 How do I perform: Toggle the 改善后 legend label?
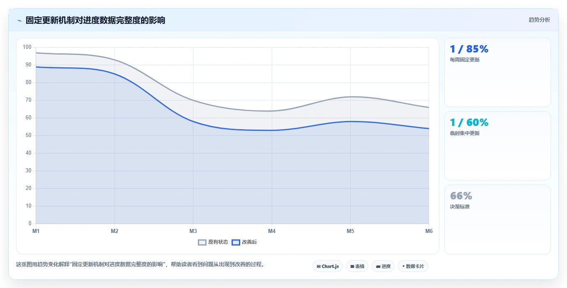click(x=249, y=242)
